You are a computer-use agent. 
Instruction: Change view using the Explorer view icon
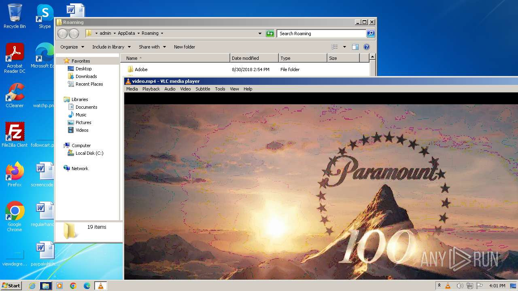click(x=334, y=47)
